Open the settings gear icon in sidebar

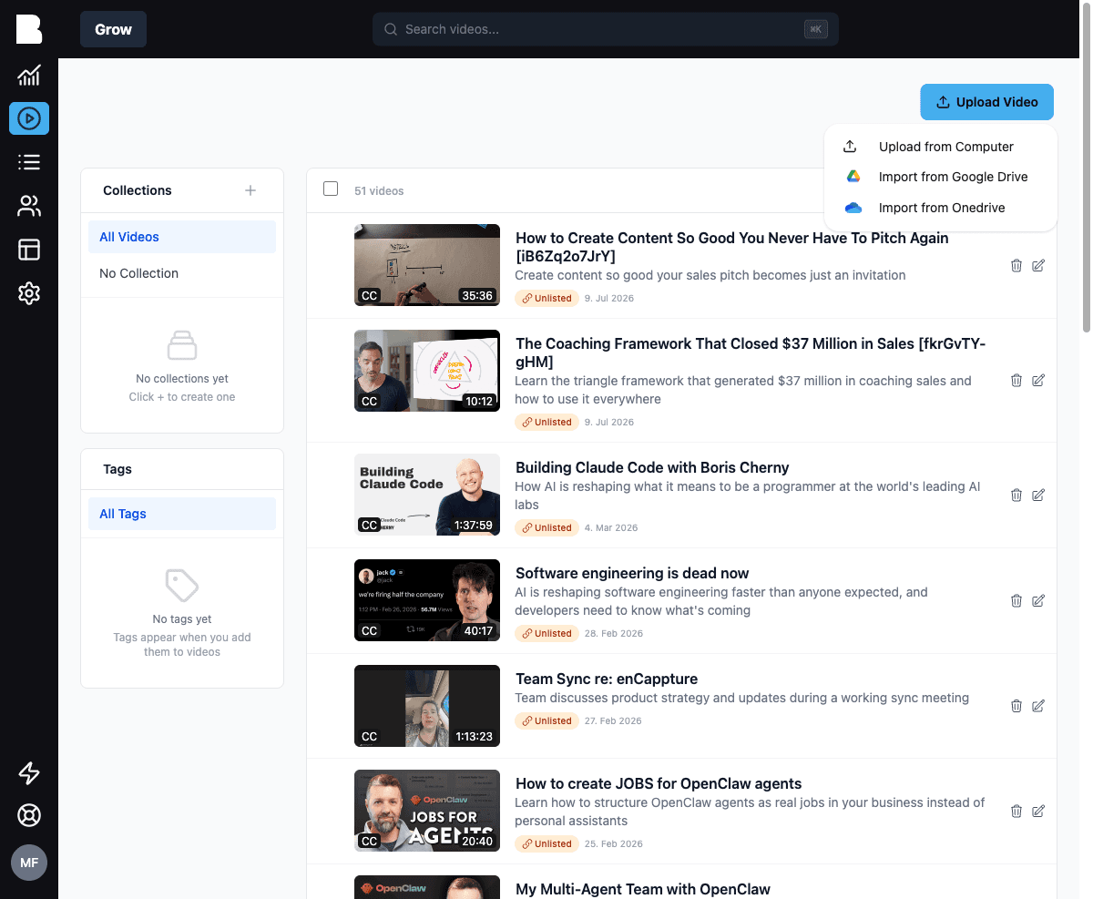(x=29, y=293)
